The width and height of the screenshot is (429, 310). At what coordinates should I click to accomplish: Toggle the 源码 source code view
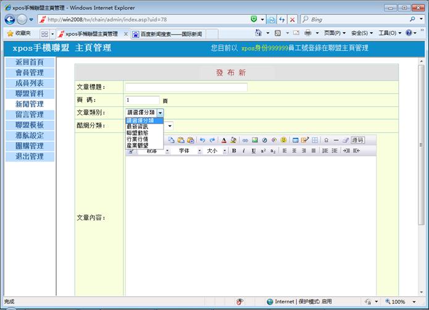[x=357, y=140]
